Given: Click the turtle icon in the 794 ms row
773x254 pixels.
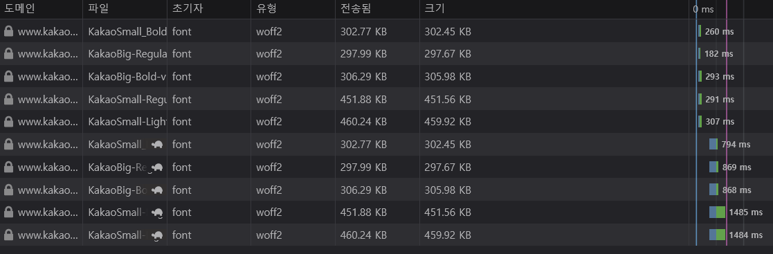Looking at the screenshot, I should 157,145.
